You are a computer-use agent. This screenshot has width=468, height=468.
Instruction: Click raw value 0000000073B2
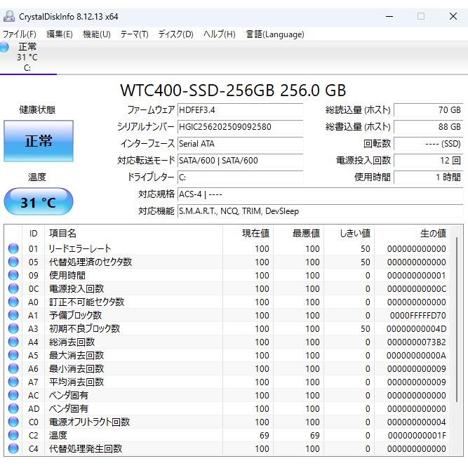(x=417, y=342)
